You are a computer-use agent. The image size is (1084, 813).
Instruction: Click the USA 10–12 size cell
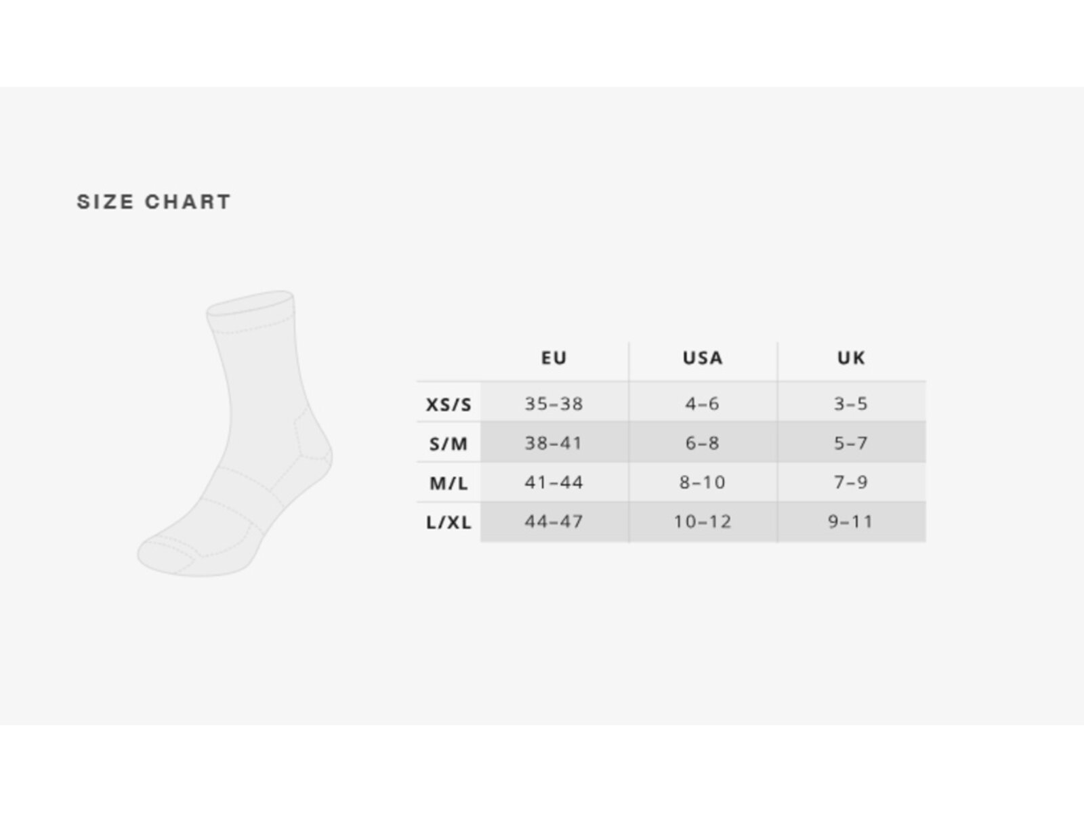(703, 522)
